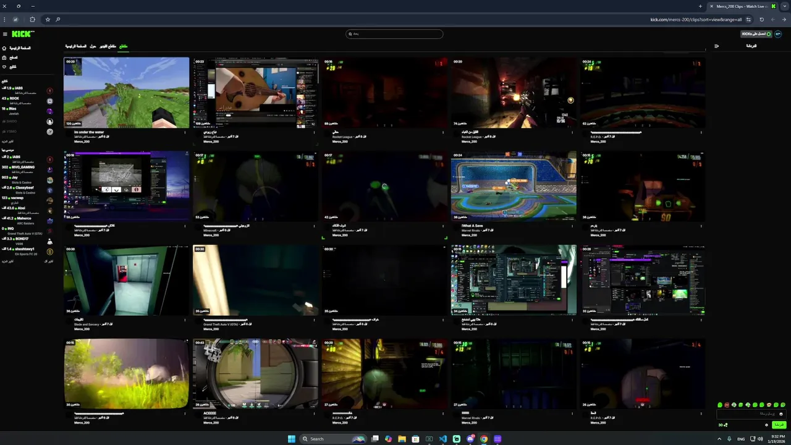
Task: Switch to the Videos tab
Action: pos(108,46)
